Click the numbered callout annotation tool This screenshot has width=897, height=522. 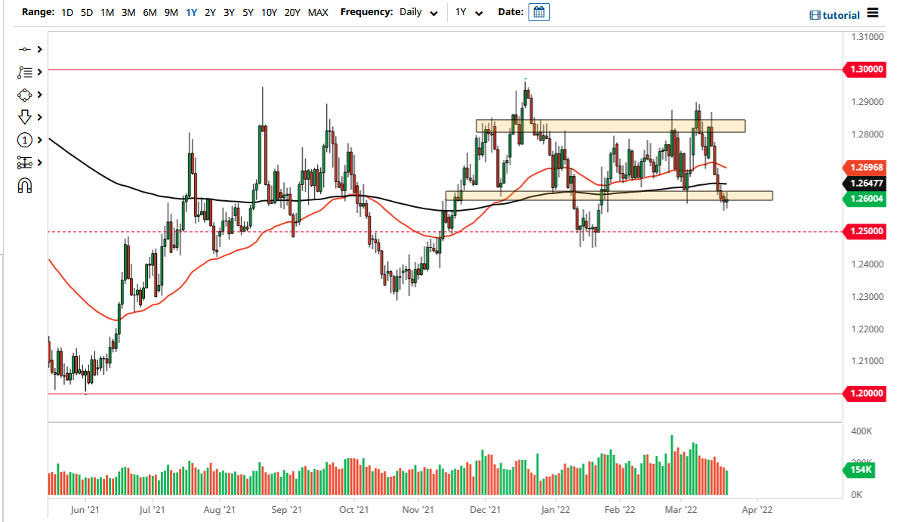[25, 140]
